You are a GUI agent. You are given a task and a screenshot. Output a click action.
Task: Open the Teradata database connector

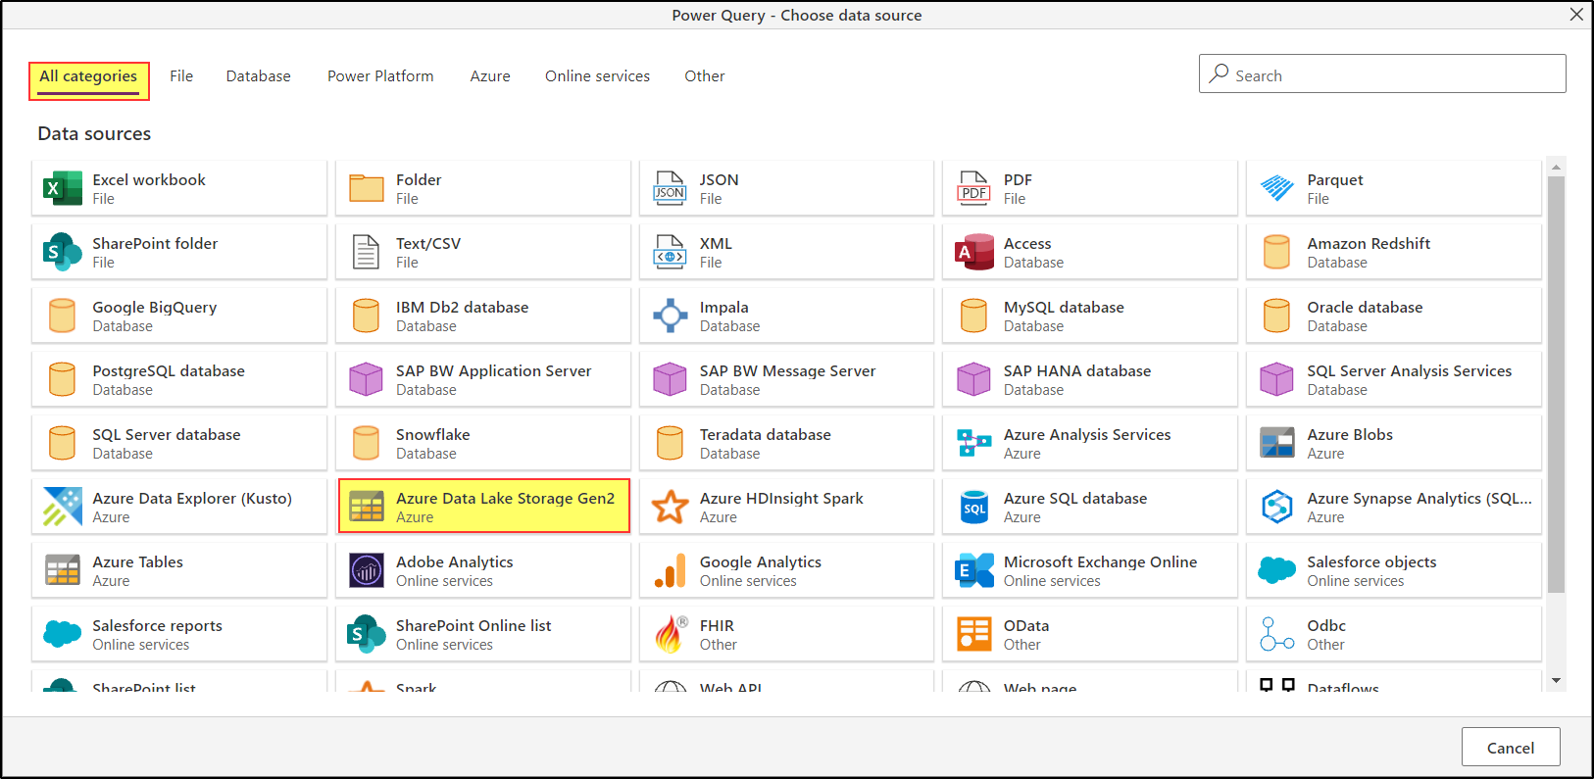(x=786, y=443)
